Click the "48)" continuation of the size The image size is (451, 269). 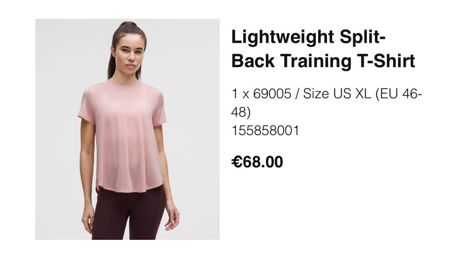point(241,112)
